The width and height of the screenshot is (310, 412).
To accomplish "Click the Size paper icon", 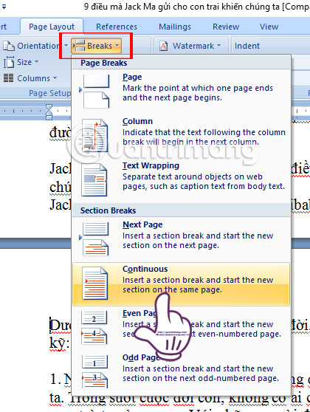I will tap(9, 62).
